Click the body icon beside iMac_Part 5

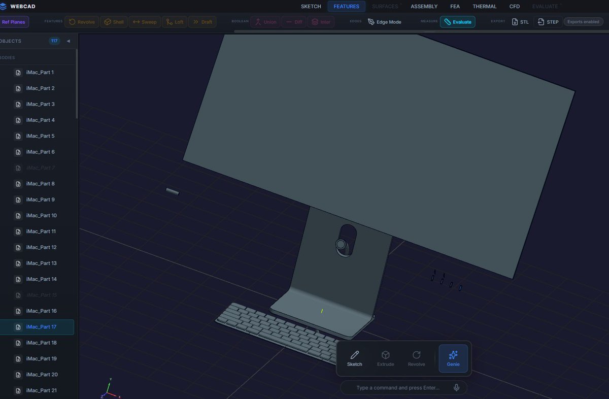(18, 136)
